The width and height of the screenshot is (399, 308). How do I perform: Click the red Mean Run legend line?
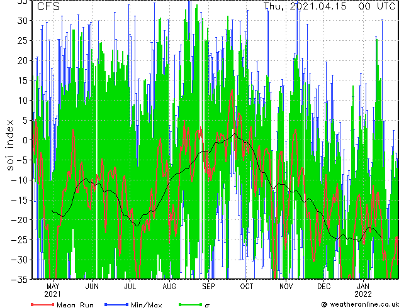point(43,304)
